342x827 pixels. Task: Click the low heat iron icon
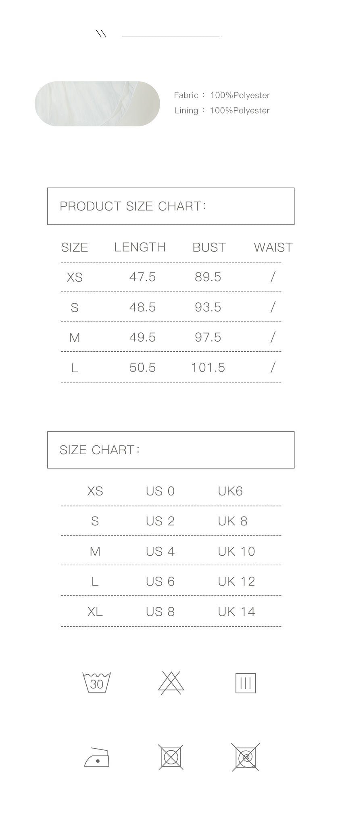point(97,757)
